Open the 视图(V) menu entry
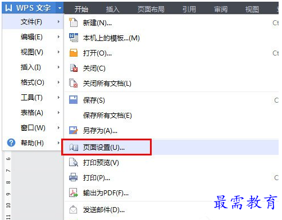 [x=33, y=52]
